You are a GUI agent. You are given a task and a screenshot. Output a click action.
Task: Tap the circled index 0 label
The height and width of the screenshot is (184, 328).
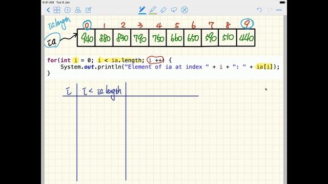point(87,25)
